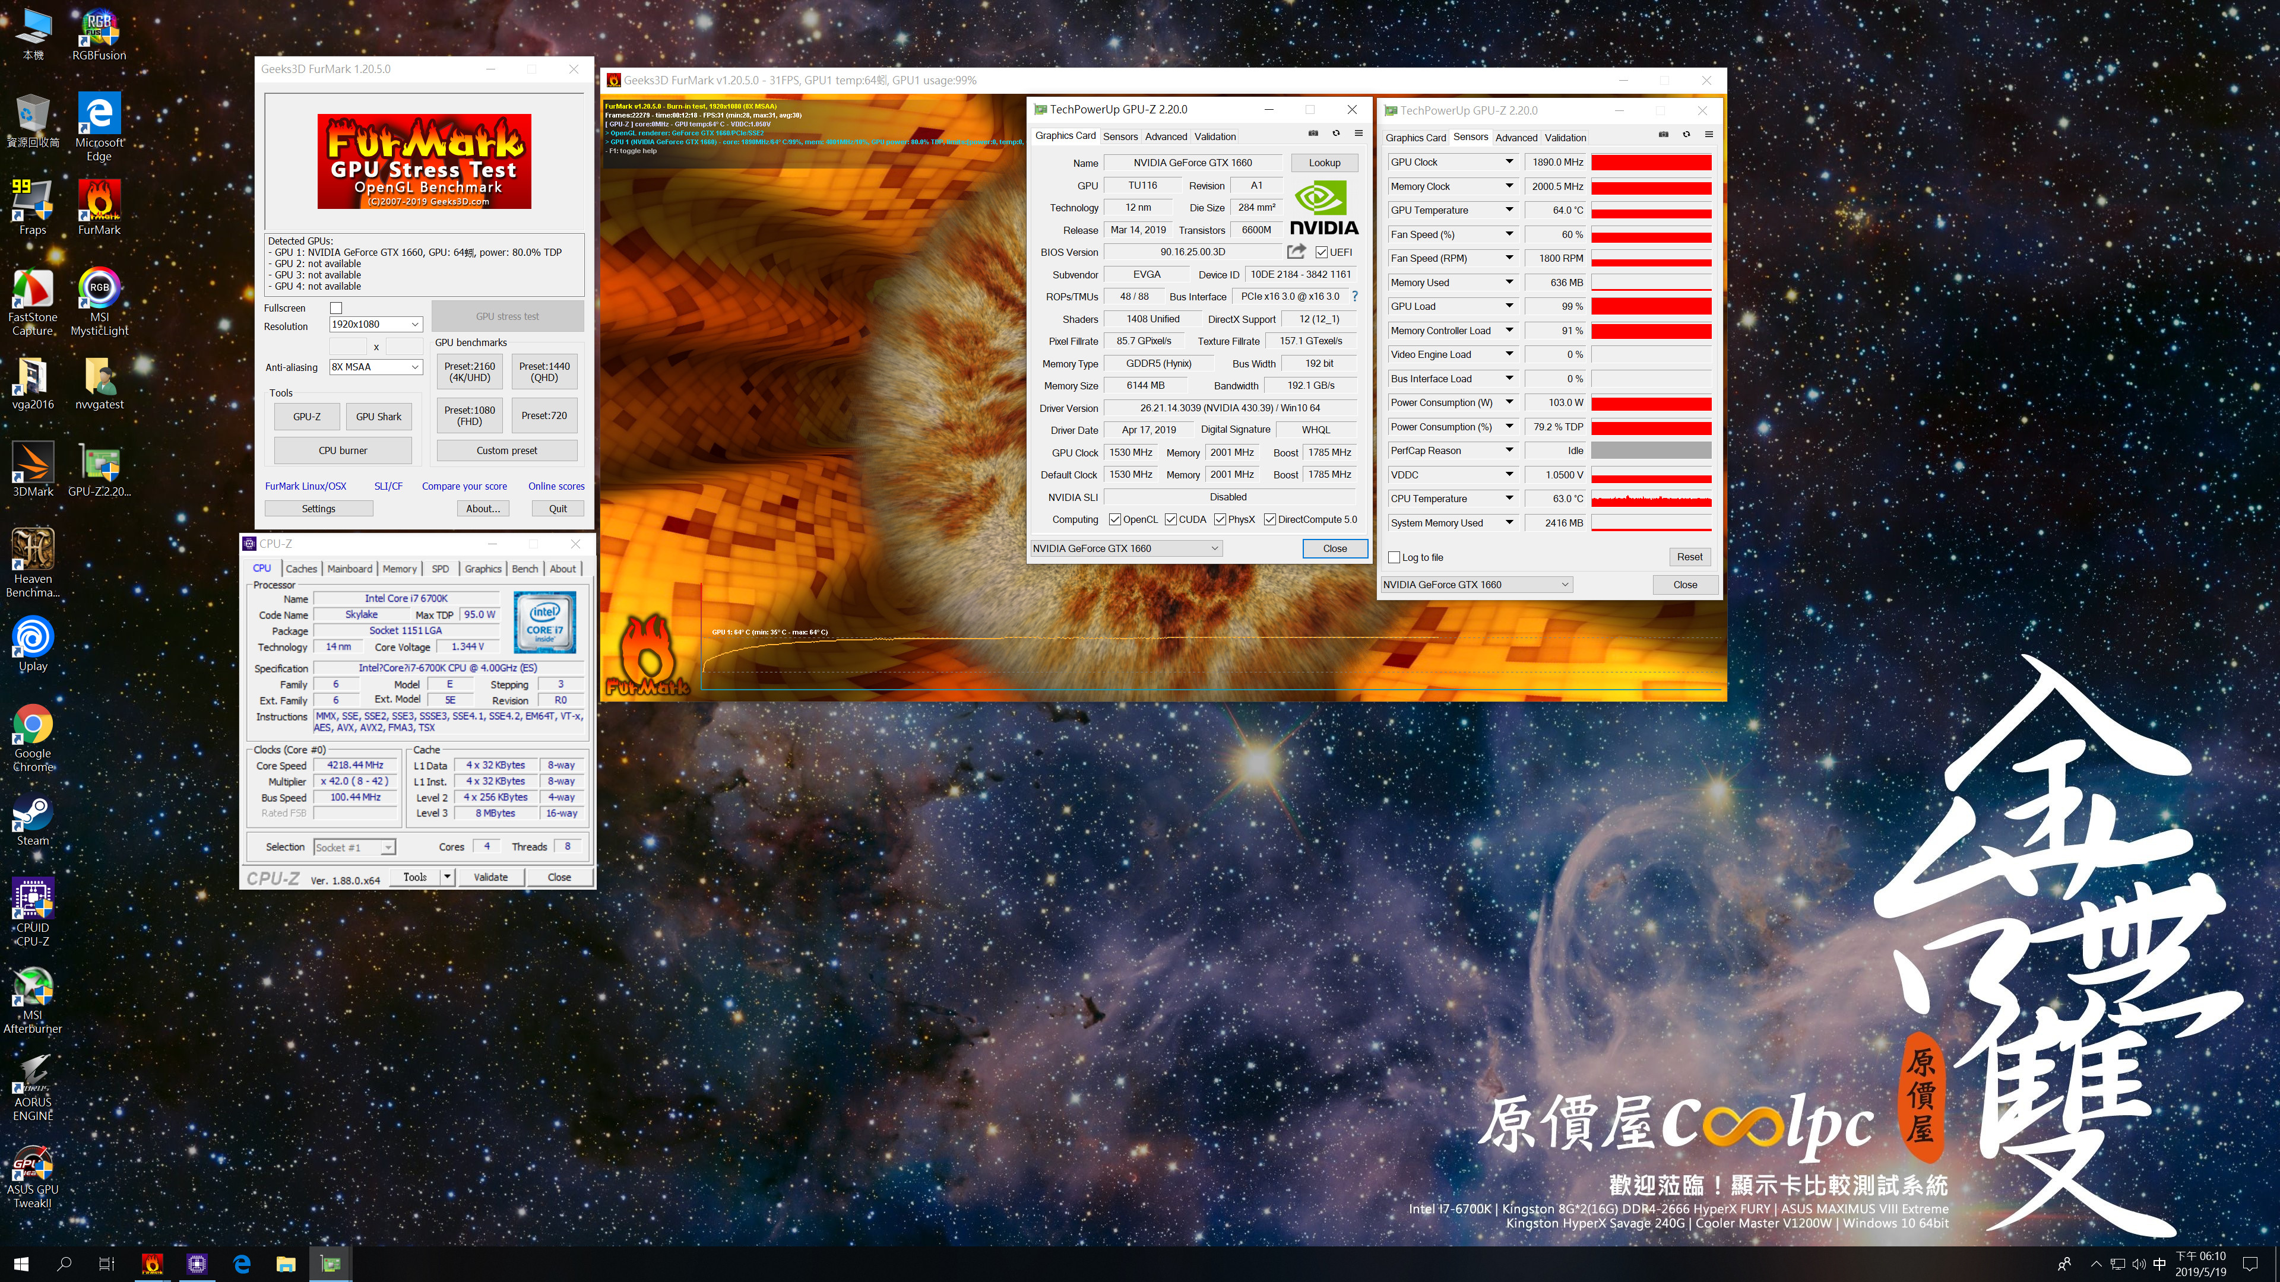Viewport: 2280px width, 1282px height.
Task: Open the GPU selector dropdown in GPU-Z Graphics Card window
Action: click(1126, 548)
